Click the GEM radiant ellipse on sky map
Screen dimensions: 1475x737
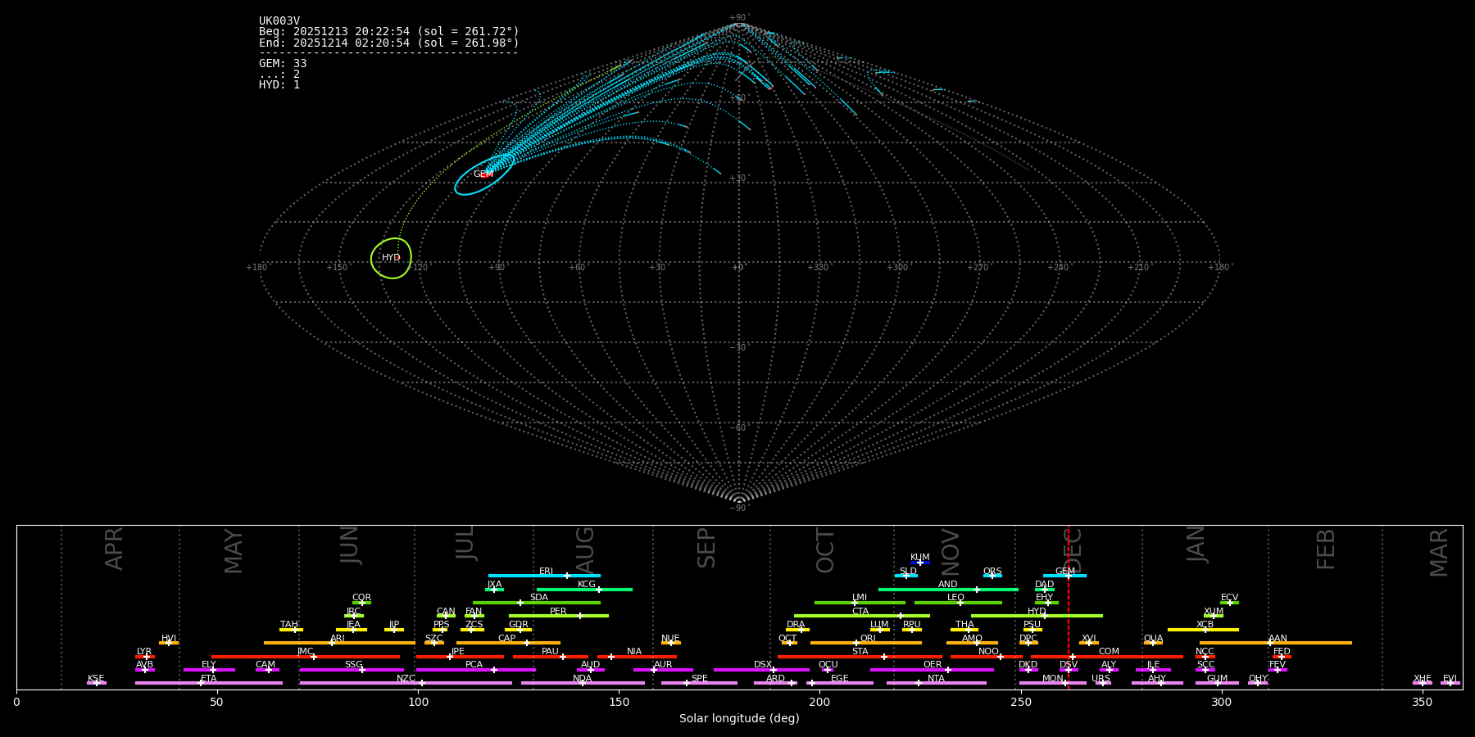[484, 174]
